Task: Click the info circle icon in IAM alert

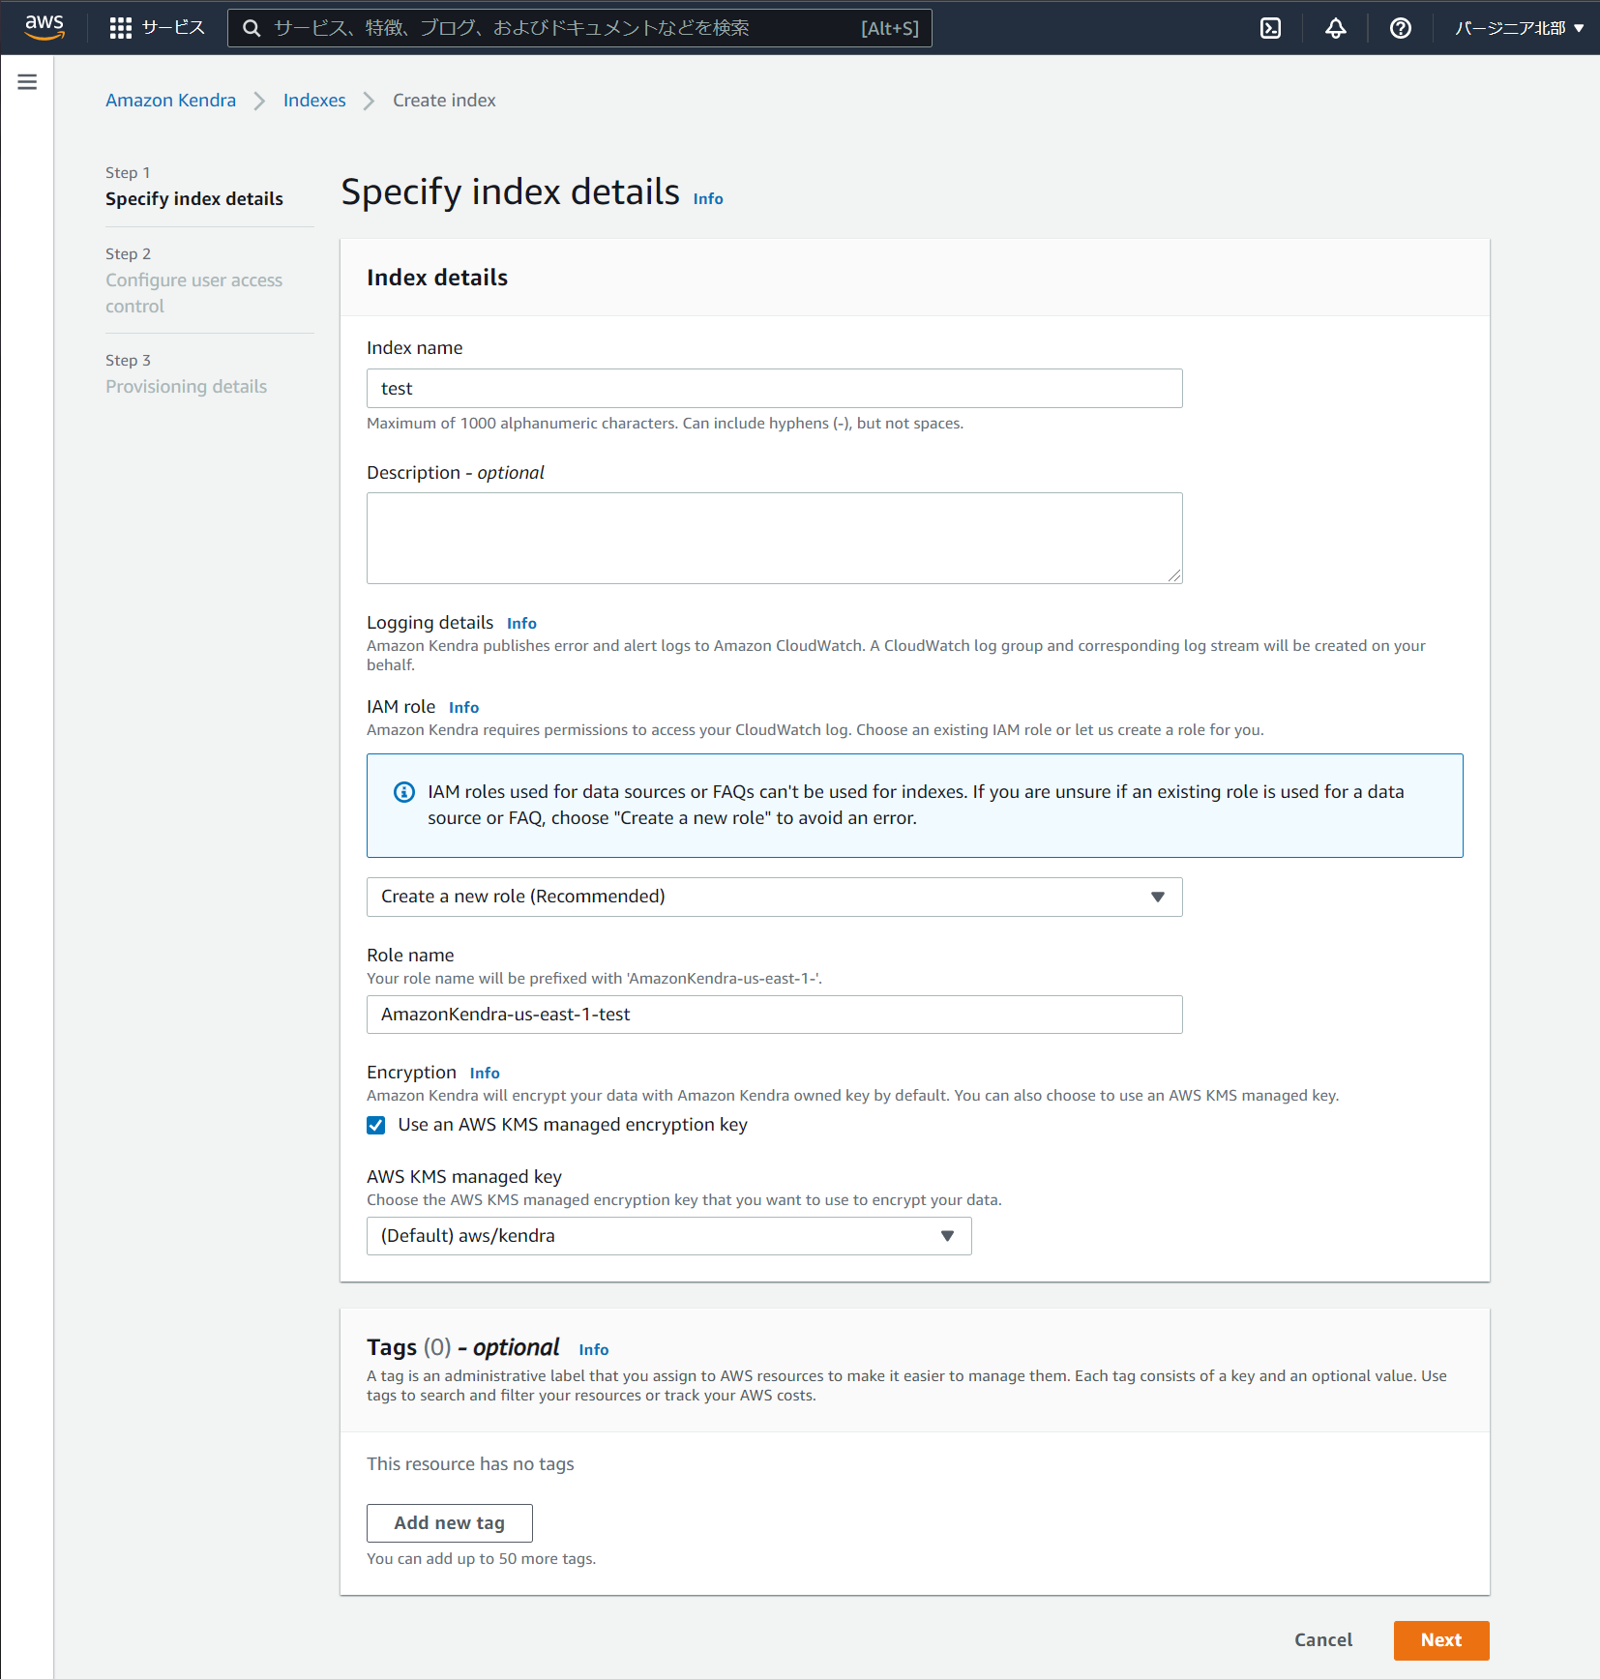Action: [x=404, y=792]
